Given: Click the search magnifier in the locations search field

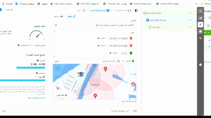Looking at the screenshot, I should tap(118, 61).
